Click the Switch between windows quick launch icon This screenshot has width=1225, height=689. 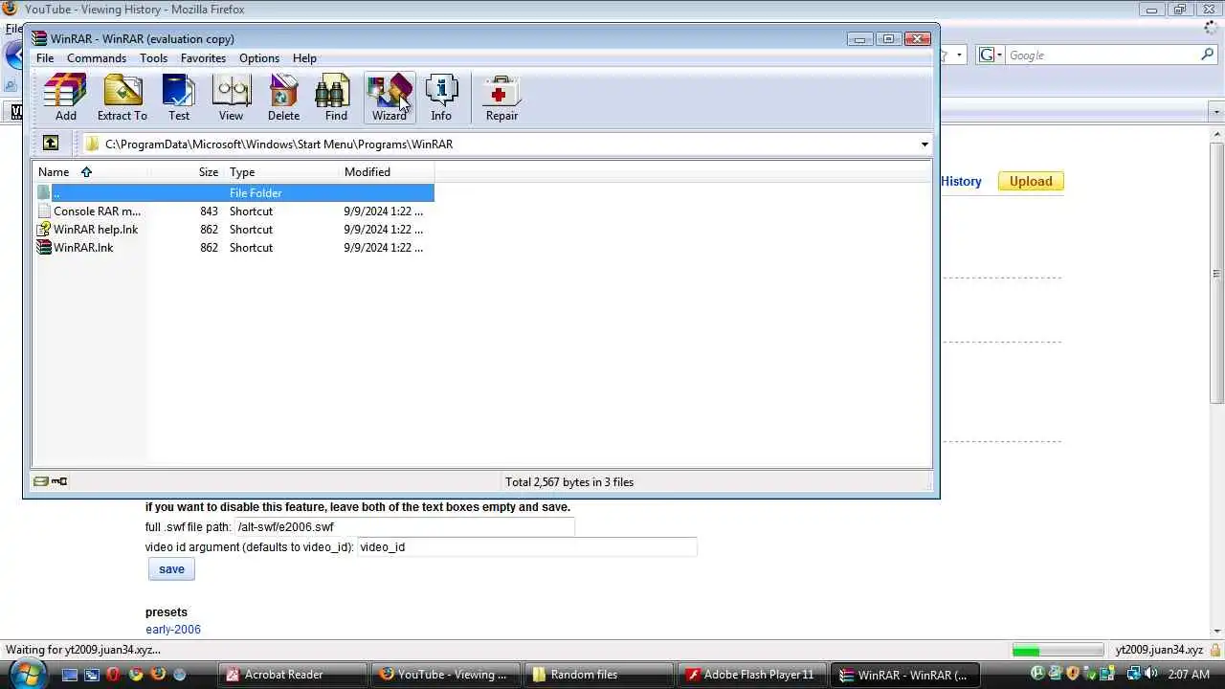92,675
